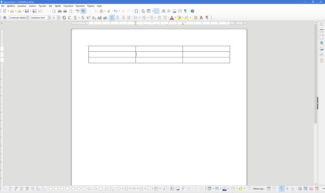This screenshot has height=193, width=325.
Task: Open LibreOffice Help question mark
Action: 192,11
